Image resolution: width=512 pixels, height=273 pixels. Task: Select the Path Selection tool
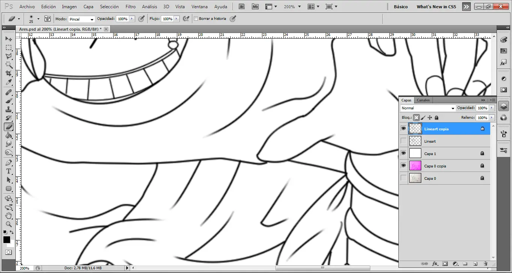(x=9, y=180)
